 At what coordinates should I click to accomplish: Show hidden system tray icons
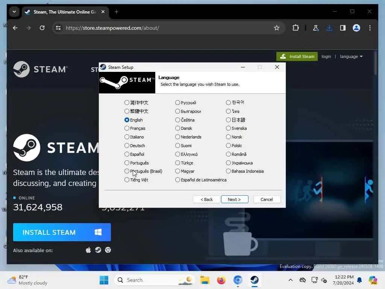coord(291,280)
